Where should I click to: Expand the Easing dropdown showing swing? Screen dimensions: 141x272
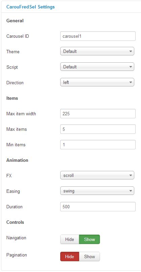point(97,191)
